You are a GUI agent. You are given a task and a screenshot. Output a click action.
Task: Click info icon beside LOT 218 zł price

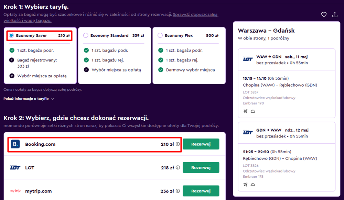pyautogui.click(x=178, y=168)
